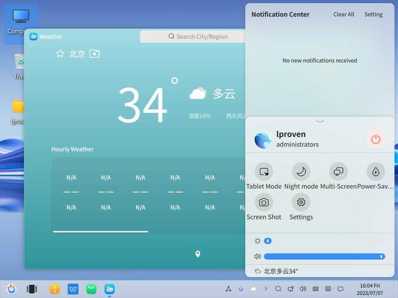
Task: Collapse the quick panel using top chevron
Action: [319, 121]
